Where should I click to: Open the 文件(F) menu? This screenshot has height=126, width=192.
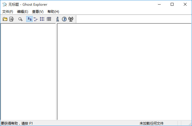click(8, 12)
